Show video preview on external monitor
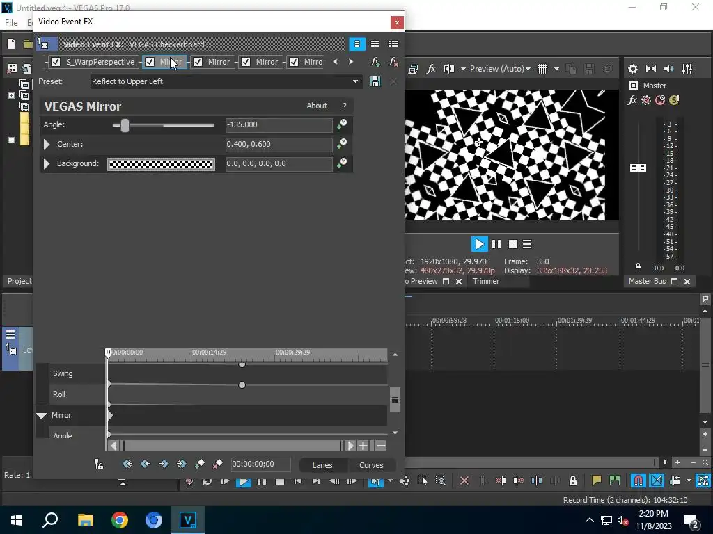Viewport: 713px width, 534px height. pos(414,69)
